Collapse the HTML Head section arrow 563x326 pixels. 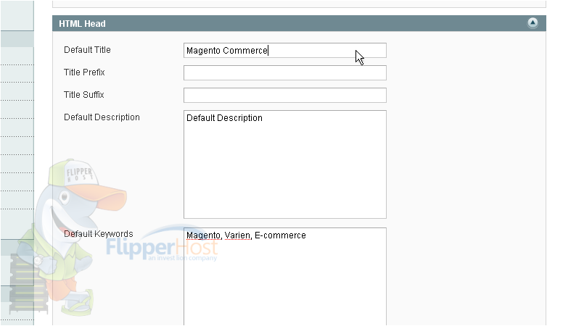533,23
